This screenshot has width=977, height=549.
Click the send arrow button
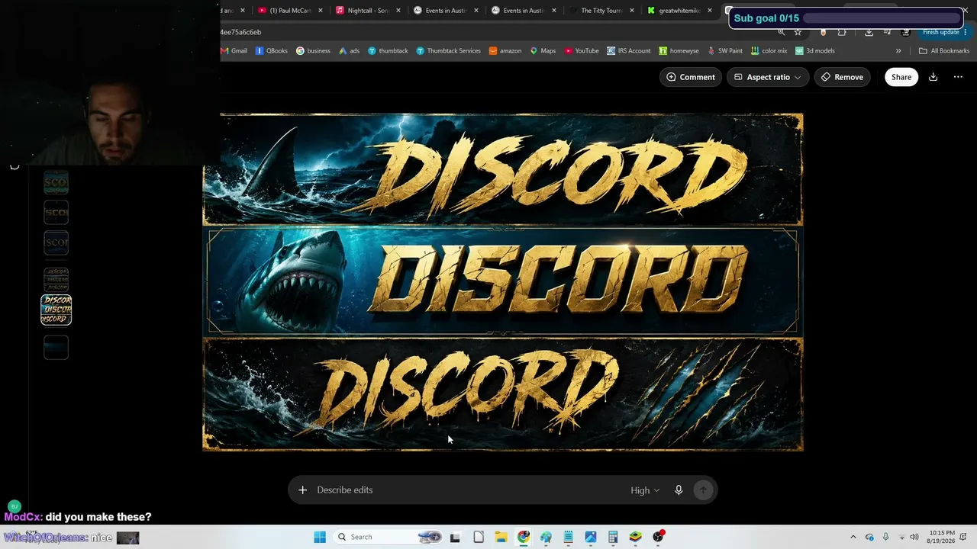[703, 490]
